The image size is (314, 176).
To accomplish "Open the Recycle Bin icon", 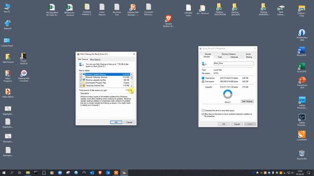I will click(x=302, y=155).
